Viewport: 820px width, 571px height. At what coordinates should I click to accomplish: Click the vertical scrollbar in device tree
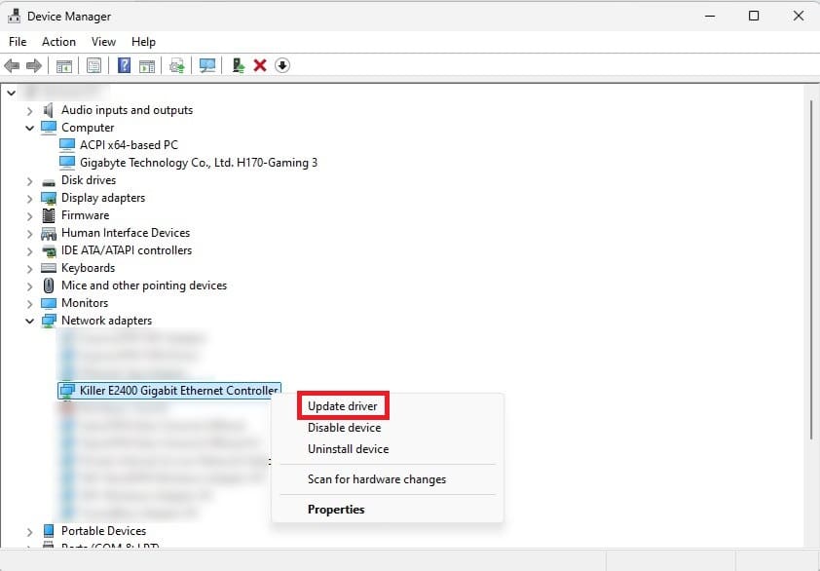[811, 270]
